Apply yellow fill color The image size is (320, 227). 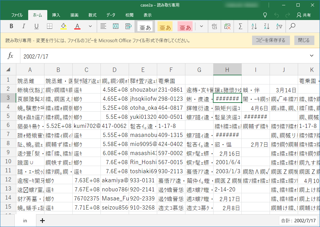pyautogui.click(x=64, y=26)
